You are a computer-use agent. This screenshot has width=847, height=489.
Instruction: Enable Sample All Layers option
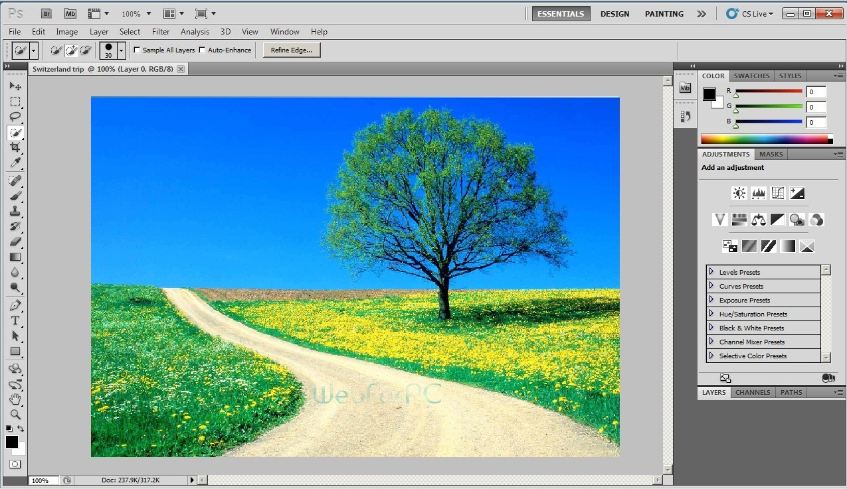coord(137,50)
